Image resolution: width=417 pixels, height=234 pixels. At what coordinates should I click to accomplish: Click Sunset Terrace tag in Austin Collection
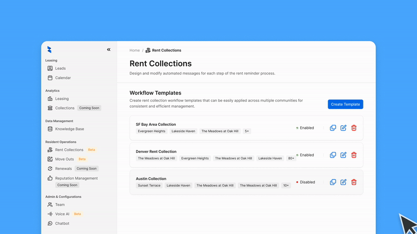tap(149, 186)
